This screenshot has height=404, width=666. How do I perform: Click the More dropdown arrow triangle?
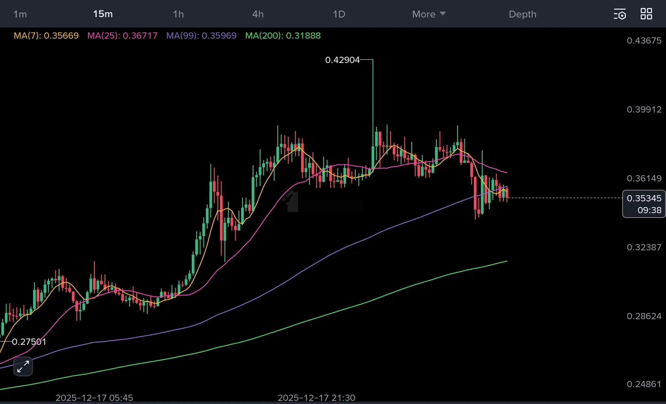pyautogui.click(x=442, y=14)
